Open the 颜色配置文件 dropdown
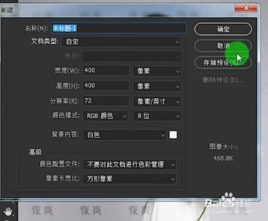This screenshot has height=221, width=268. pyautogui.click(x=129, y=164)
